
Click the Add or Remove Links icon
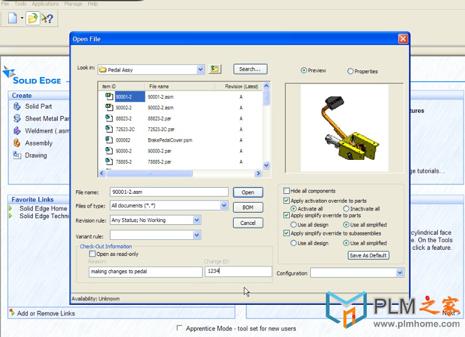click(x=12, y=312)
